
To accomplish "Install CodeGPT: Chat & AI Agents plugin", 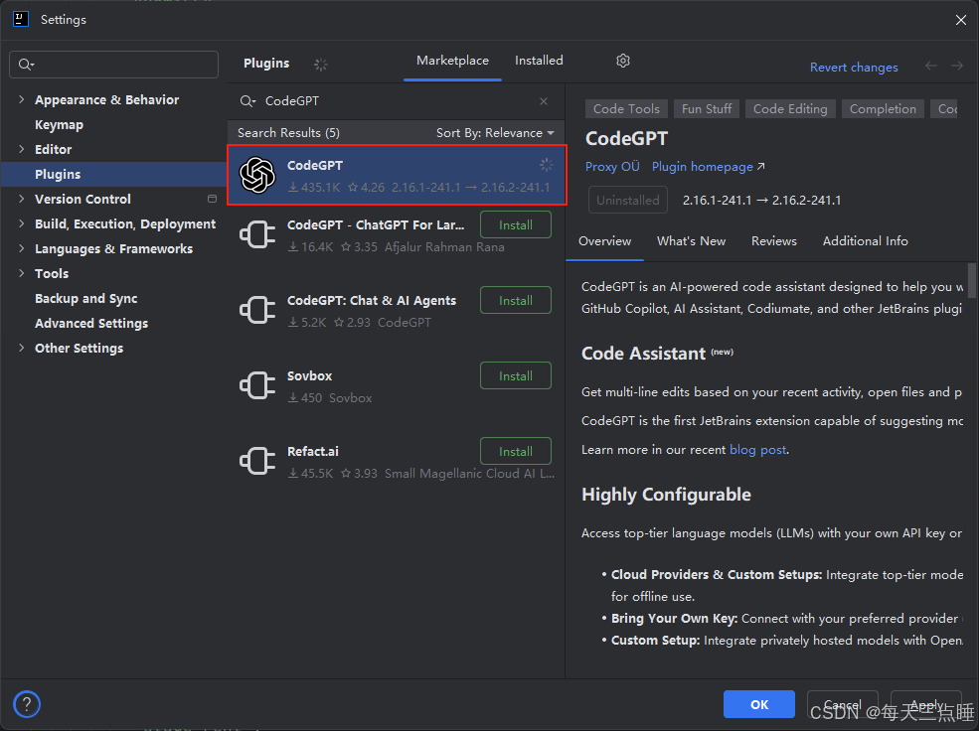I will coord(516,301).
